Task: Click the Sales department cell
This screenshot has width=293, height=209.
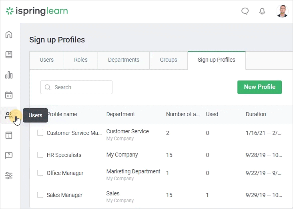Action: (113, 193)
